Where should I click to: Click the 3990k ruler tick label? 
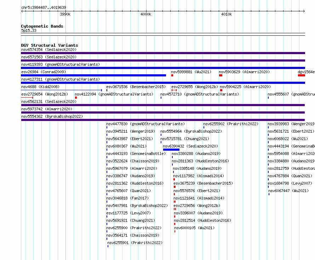(65, 14)
